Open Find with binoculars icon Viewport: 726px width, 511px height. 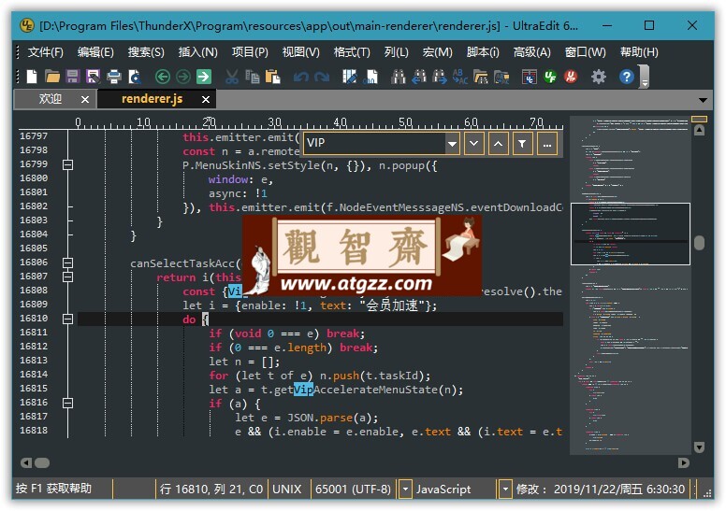tap(399, 77)
